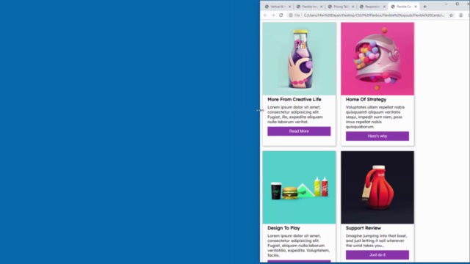Close the active 'Flexible Ca' tab
The width and height of the screenshot is (470, 264).
(x=416, y=7)
